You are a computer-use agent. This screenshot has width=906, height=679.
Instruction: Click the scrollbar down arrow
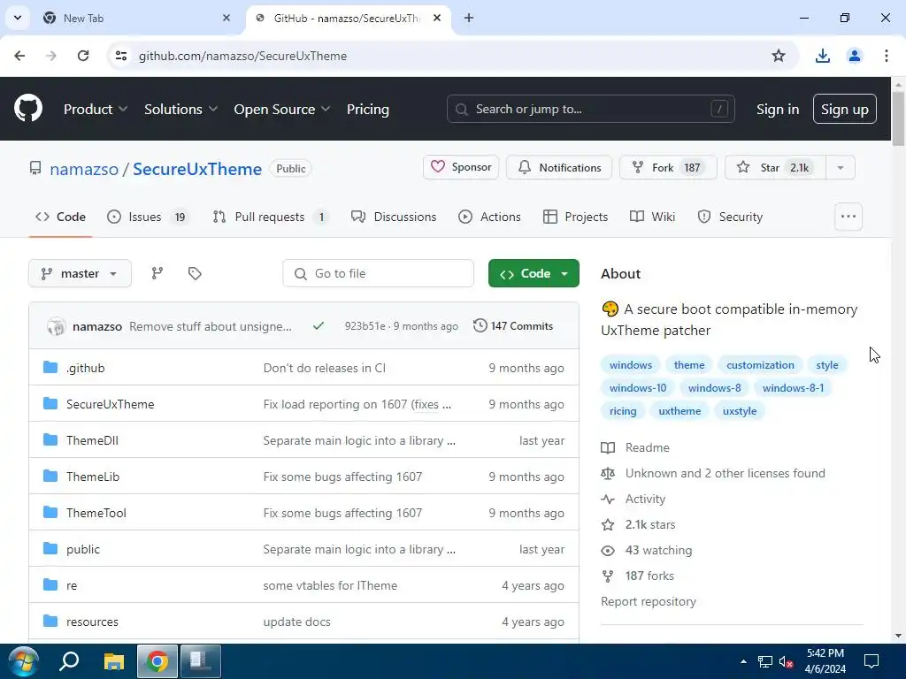tap(898, 636)
